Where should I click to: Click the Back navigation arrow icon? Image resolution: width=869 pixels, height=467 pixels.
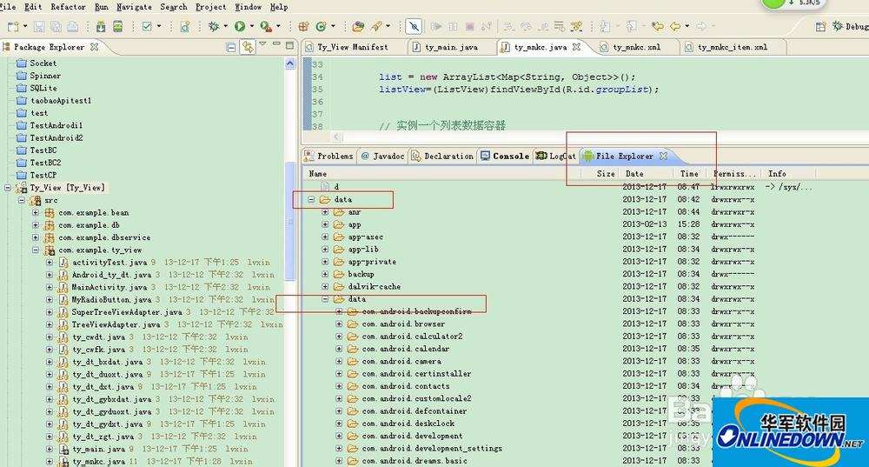675,26
